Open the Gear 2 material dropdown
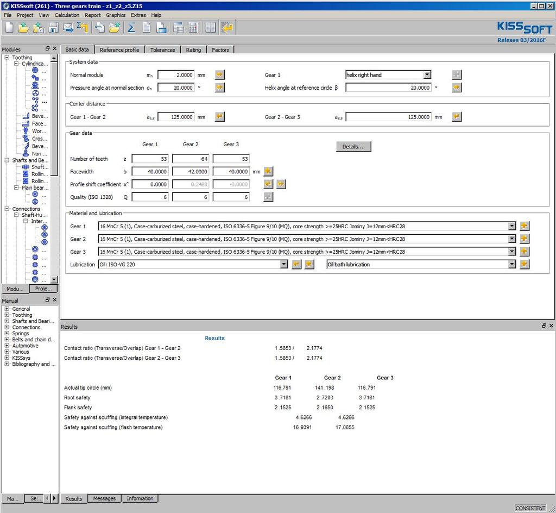 pos(511,239)
